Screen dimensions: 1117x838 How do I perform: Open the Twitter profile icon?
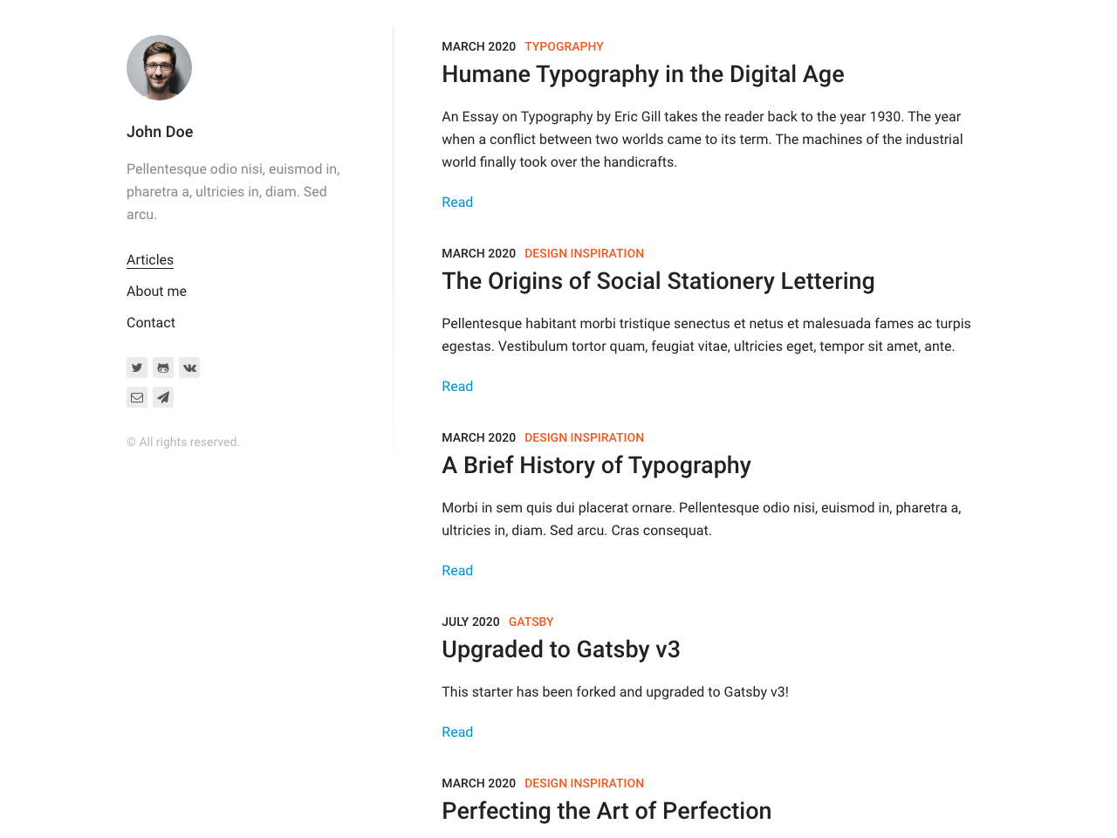[137, 367]
